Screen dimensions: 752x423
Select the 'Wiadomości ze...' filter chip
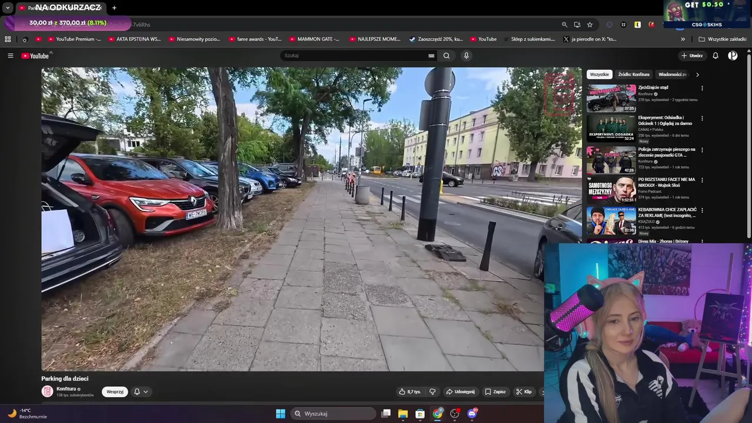[x=673, y=75]
